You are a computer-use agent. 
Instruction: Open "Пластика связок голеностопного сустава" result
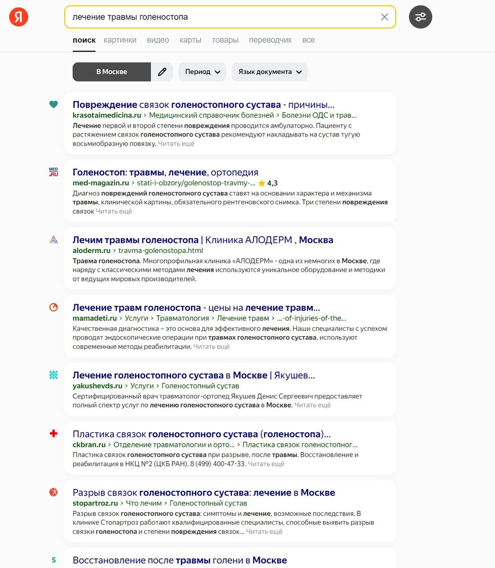[x=202, y=434]
